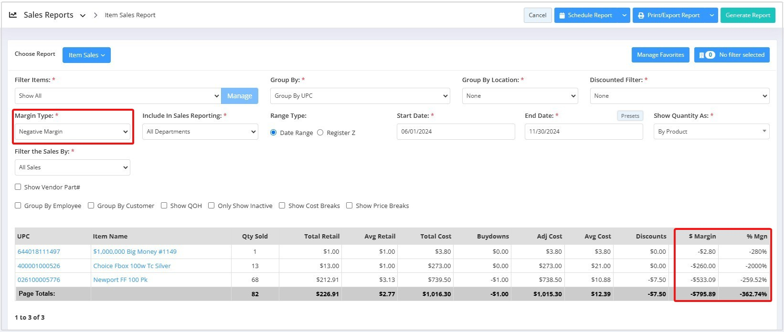Enable the Show Vendor Part# checkbox
The image size is (784, 332).
(18, 187)
